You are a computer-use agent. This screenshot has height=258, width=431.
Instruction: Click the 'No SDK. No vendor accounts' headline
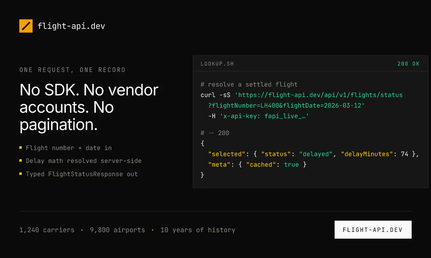[89, 107]
